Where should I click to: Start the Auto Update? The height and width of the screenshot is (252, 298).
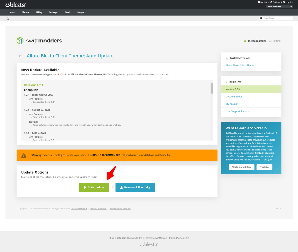94,187
